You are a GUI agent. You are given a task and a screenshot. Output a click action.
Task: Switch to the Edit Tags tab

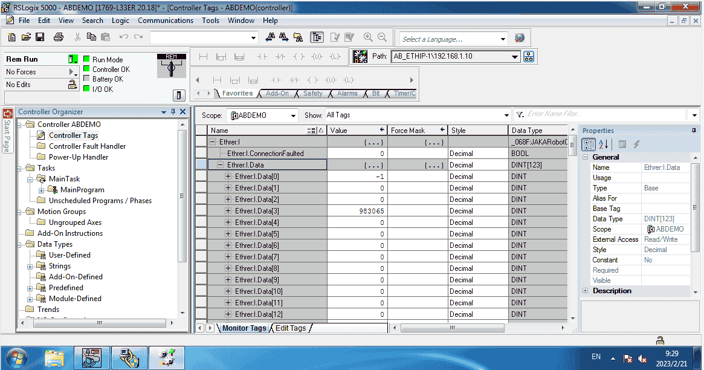pyautogui.click(x=291, y=328)
